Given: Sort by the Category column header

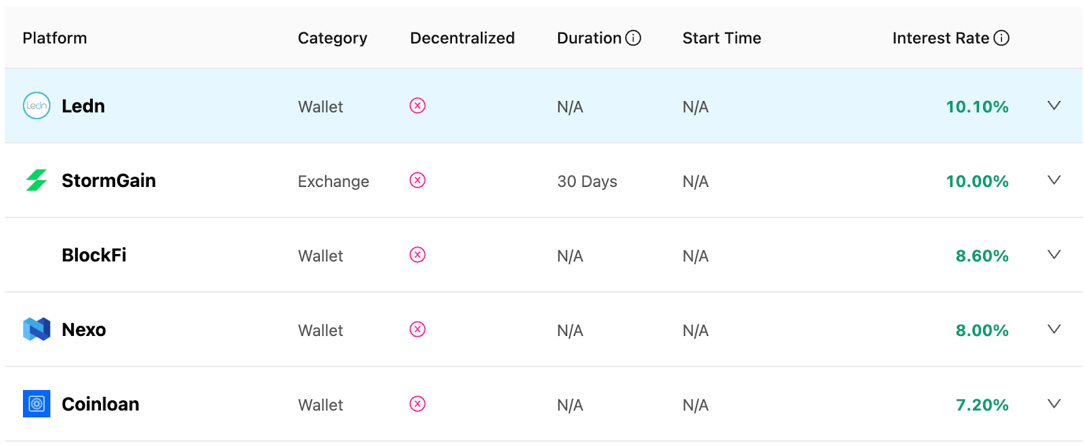Looking at the screenshot, I should click(333, 39).
